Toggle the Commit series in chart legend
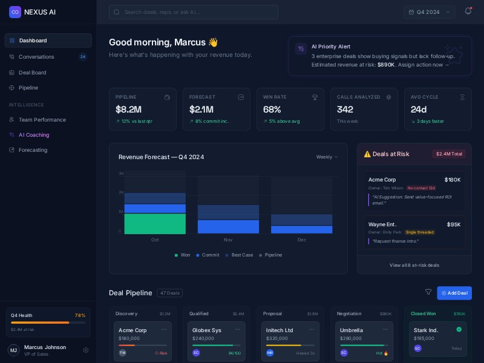484x363 pixels. (207, 255)
